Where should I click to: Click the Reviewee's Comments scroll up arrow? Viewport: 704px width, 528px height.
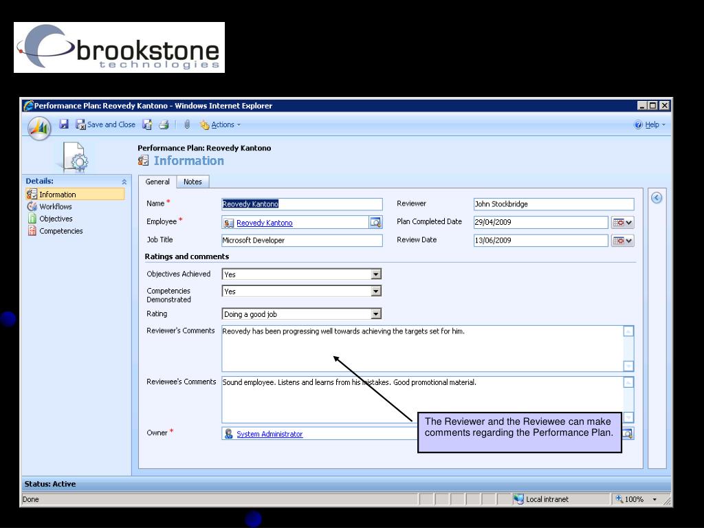coord(628,382)
